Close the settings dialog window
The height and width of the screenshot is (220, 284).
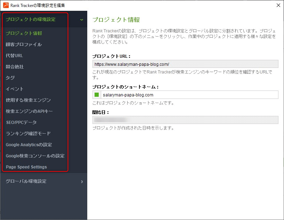(x=278, y=5)
